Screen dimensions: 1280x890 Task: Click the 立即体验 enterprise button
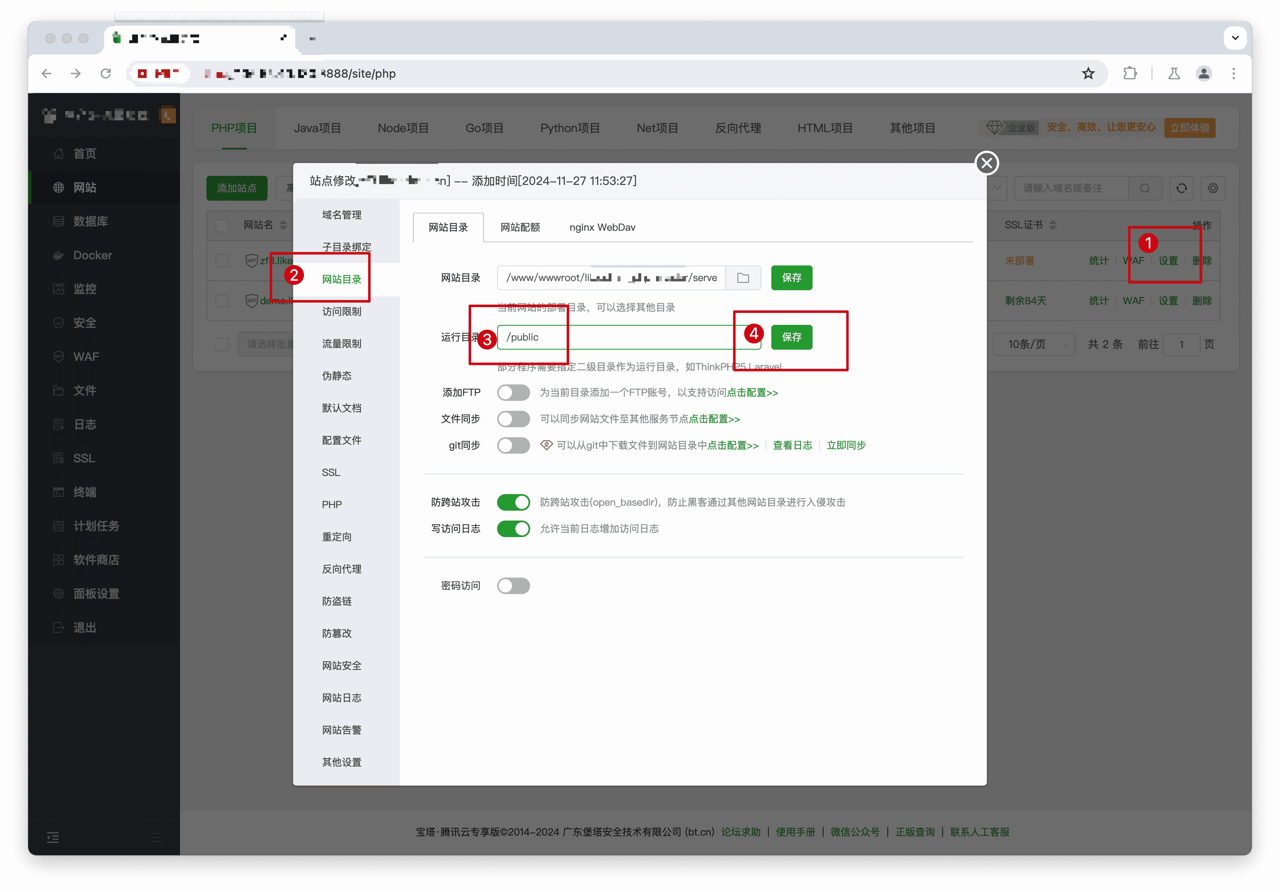click(x=1189, y=128)
